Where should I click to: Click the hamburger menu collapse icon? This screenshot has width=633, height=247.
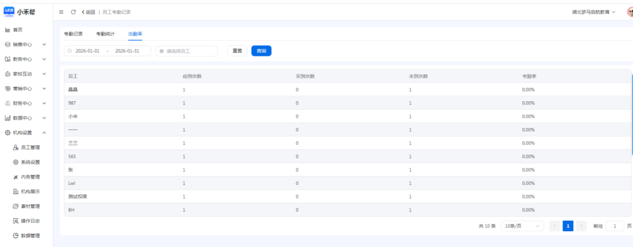point(62,12)
